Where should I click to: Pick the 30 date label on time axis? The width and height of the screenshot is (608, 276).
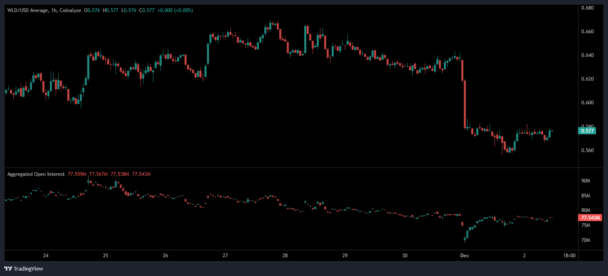coord(404,256)
